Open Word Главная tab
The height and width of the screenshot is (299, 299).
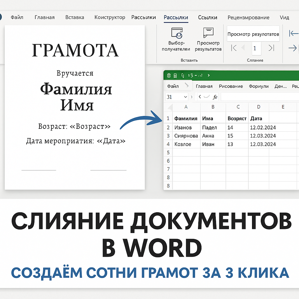click(45, 17)
